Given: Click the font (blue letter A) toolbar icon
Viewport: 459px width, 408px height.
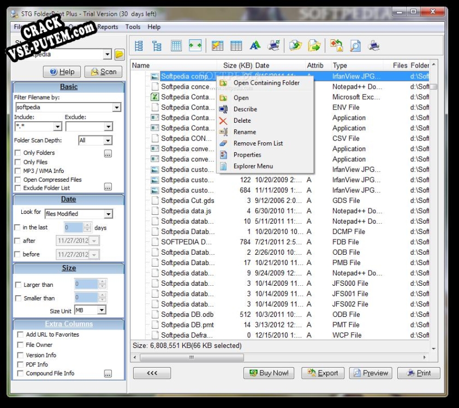Looking at the screenshot, I should pyautogui.click(x=255, y=46).
